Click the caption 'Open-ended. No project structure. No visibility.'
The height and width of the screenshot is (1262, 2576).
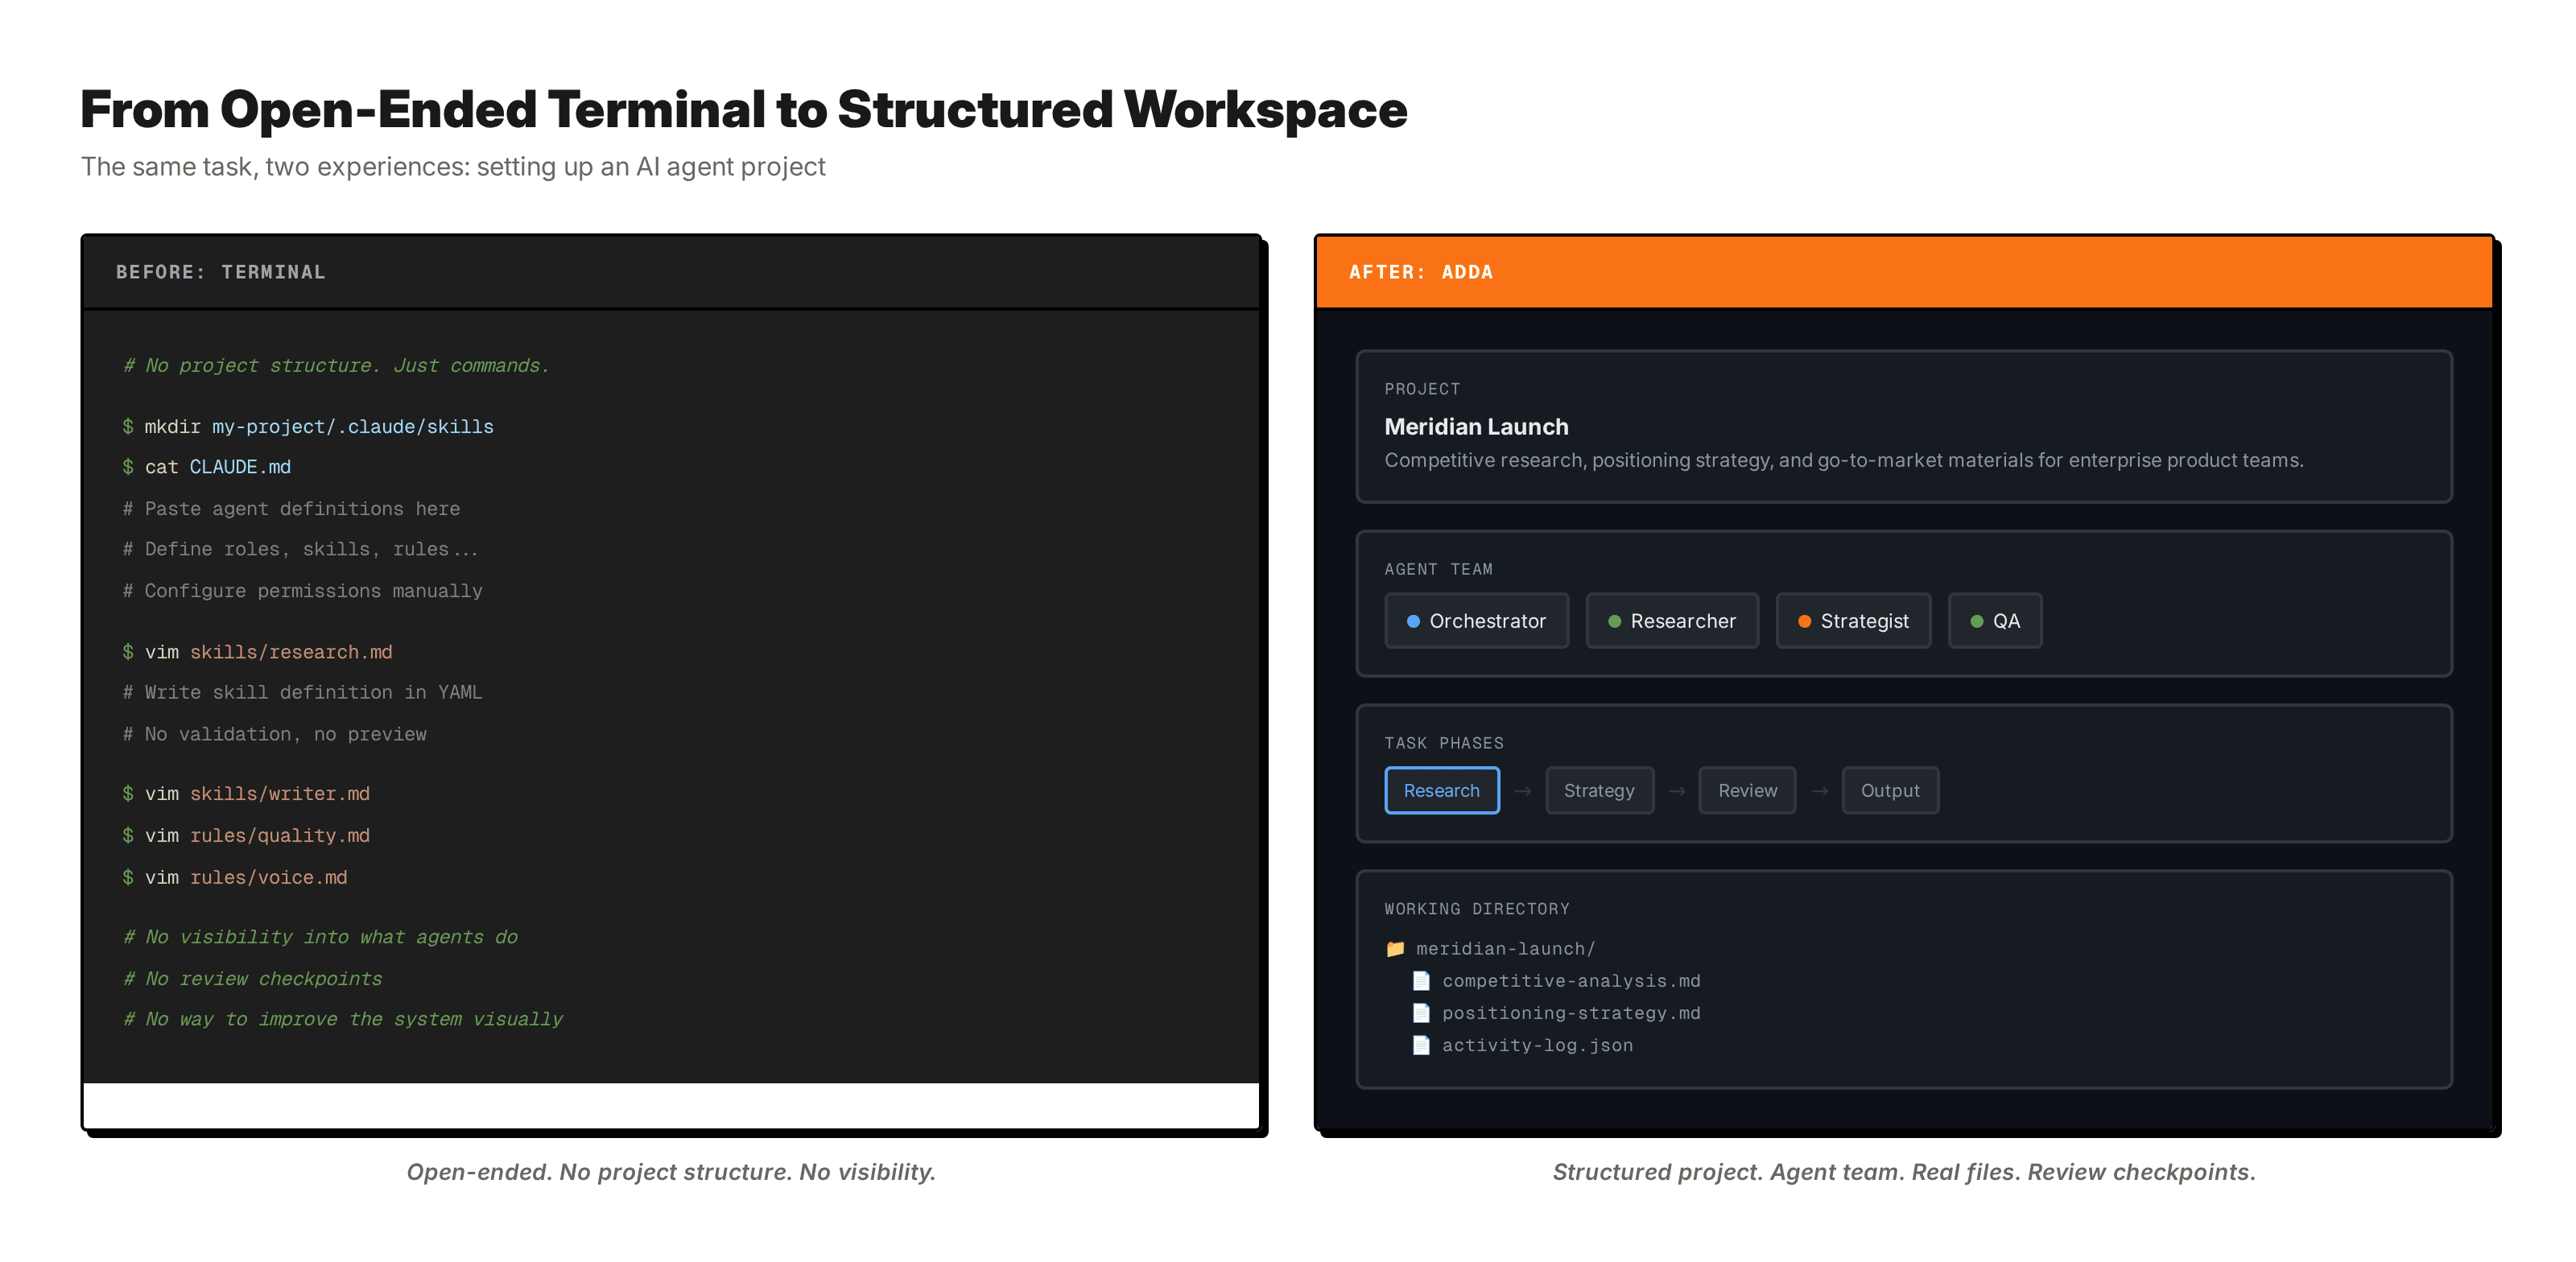(x=671, y=1171)
